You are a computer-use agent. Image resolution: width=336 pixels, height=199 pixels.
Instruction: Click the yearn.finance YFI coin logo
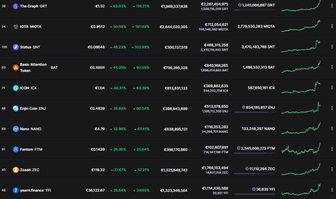pyautogui.click(x=16, y=190)
